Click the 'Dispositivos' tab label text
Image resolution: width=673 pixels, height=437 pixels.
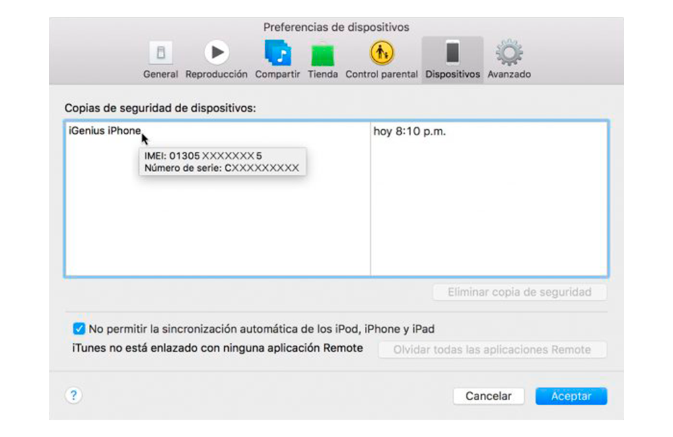click(x=452, y=74)
